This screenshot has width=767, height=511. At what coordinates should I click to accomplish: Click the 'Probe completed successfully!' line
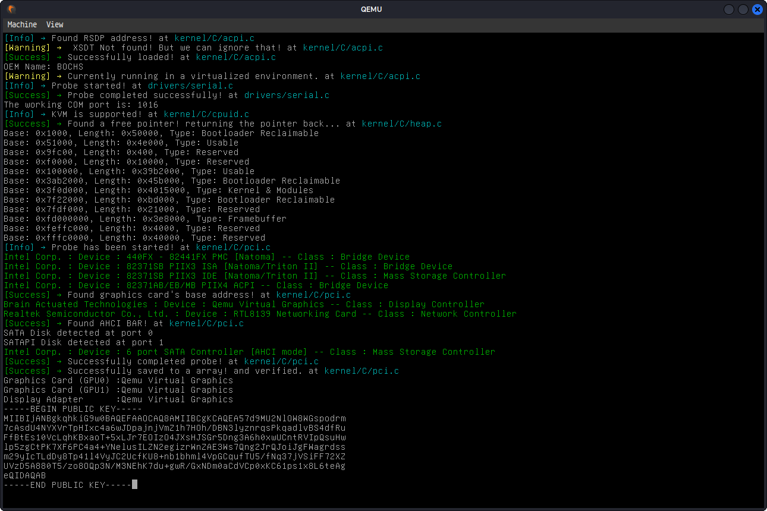(166, 95)
